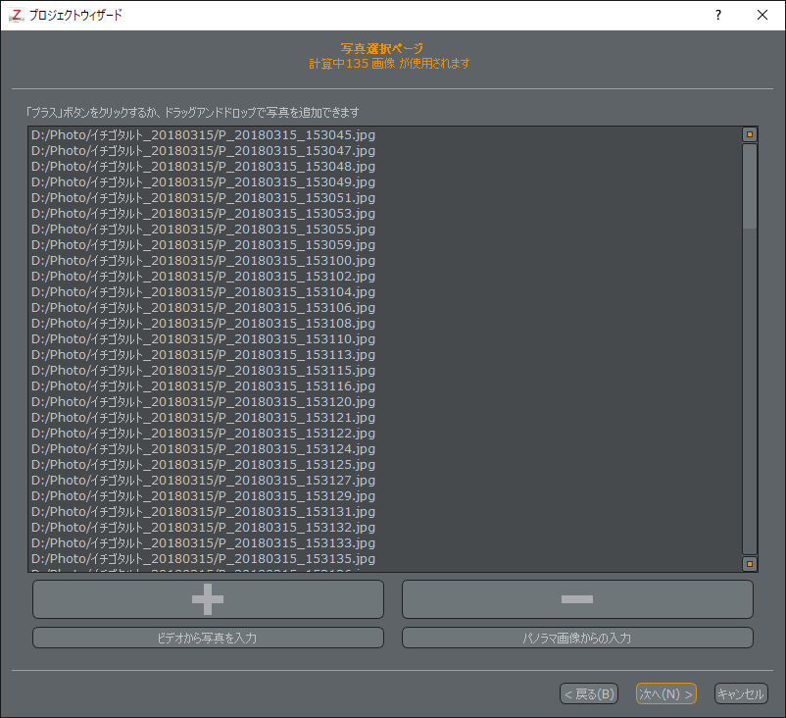This screenshot has width=786, height=718.
Task: Click the 写真選択ページ heading
Action: click(x=382, y=49)
